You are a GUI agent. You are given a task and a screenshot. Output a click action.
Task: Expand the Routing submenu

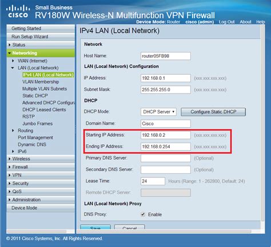(25, 131)
